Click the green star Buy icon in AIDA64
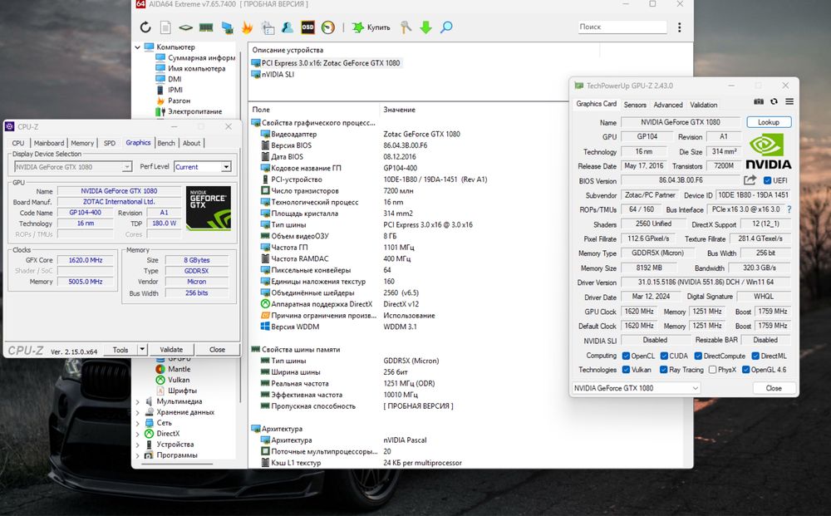 coord(358,27)
